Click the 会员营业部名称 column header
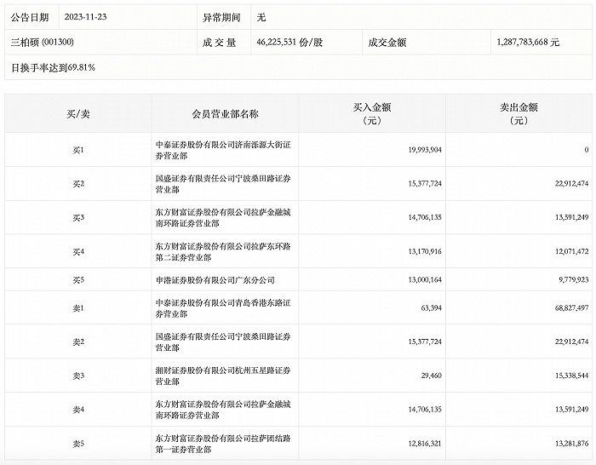Image resolution: width=596 pixels, height=465 pixels. [x=225, y=113]
